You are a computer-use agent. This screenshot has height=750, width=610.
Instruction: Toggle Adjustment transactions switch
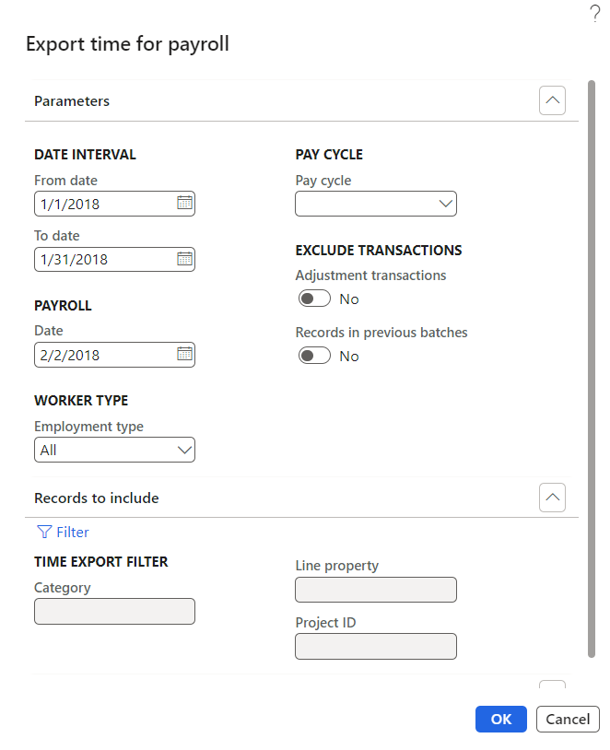tap(314, 299)
